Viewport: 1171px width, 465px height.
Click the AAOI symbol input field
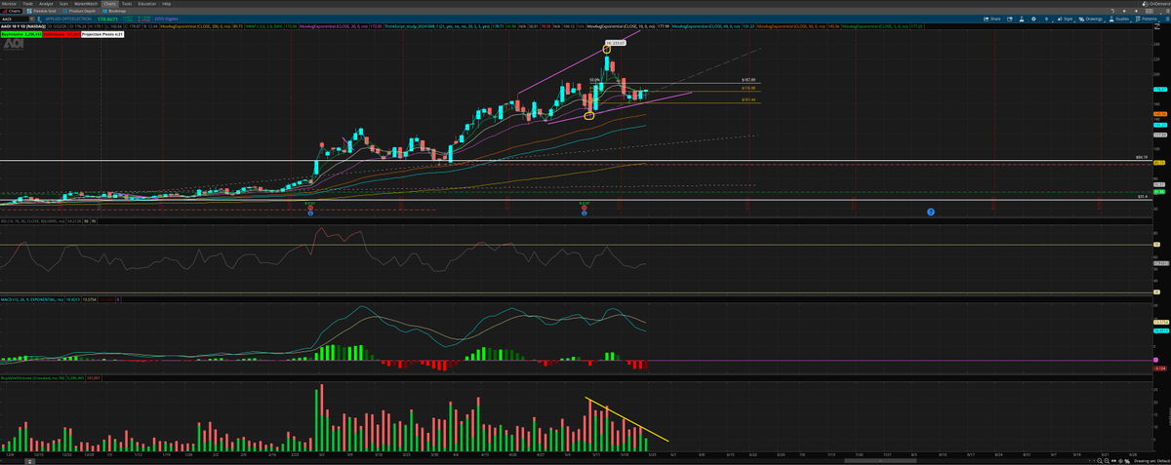(15, 19)
